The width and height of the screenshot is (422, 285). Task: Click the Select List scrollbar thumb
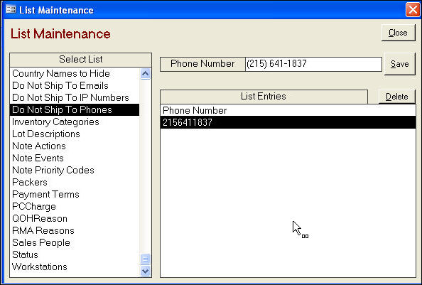(146, 259)
